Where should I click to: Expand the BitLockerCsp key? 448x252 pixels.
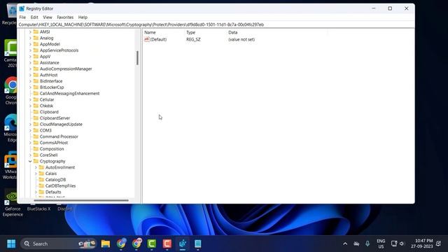click(x=30, y=87)
